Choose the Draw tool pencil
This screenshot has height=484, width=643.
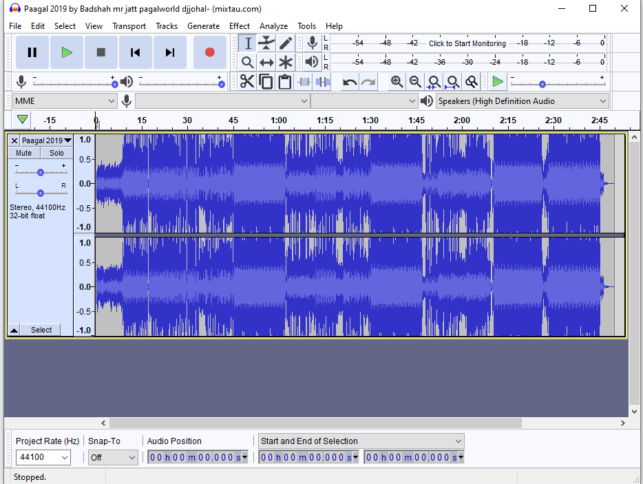(286, 43)
